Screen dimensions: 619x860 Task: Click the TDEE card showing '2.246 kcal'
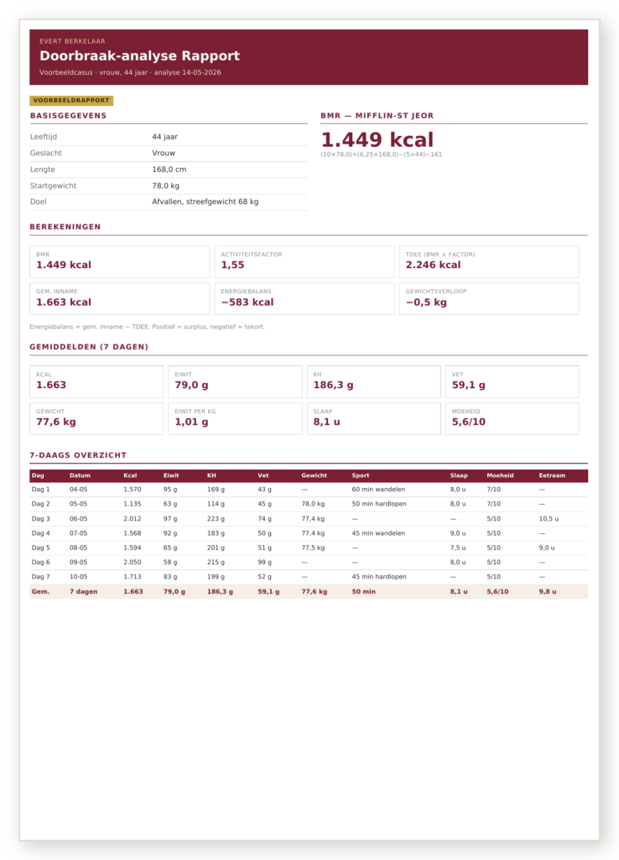pos(489,262)
